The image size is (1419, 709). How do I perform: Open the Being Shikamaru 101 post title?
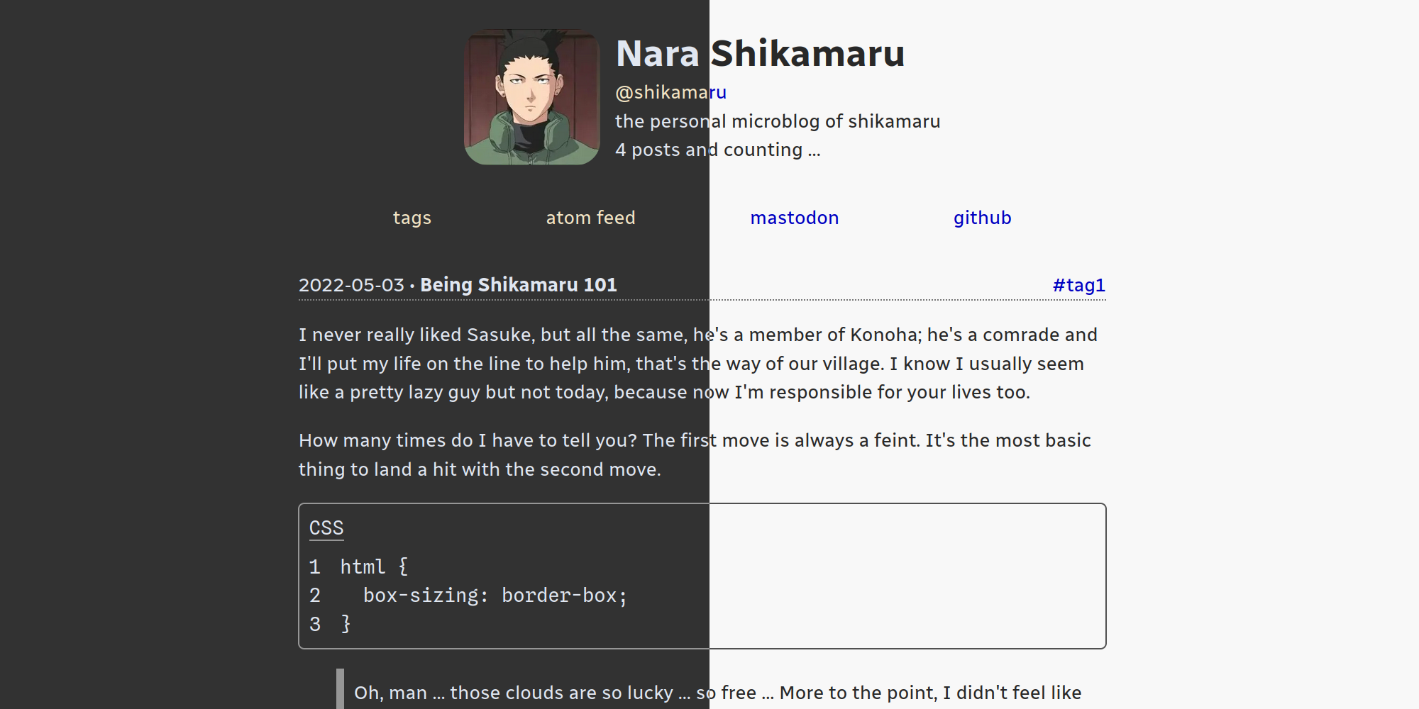pos(518,285)
